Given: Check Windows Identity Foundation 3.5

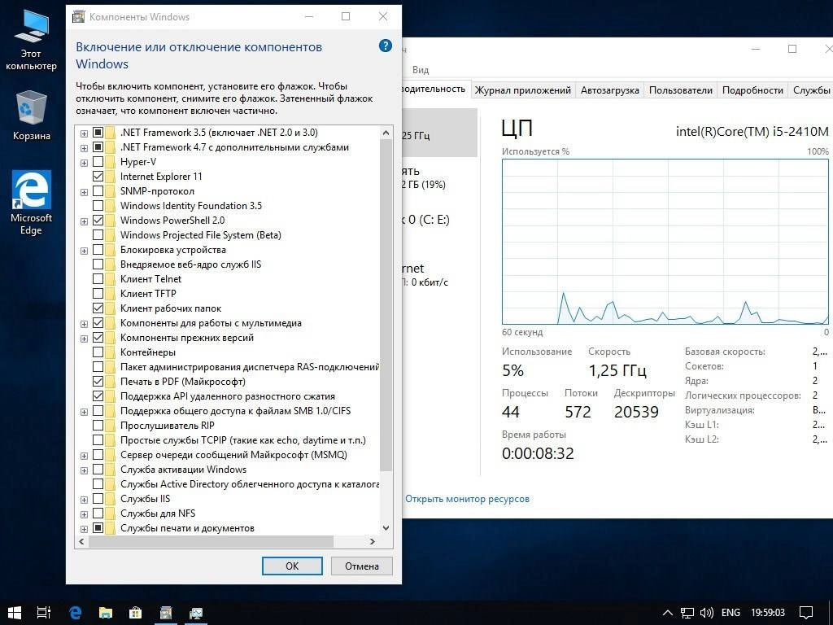Looking at the screenshot, I should pos(98,206).
